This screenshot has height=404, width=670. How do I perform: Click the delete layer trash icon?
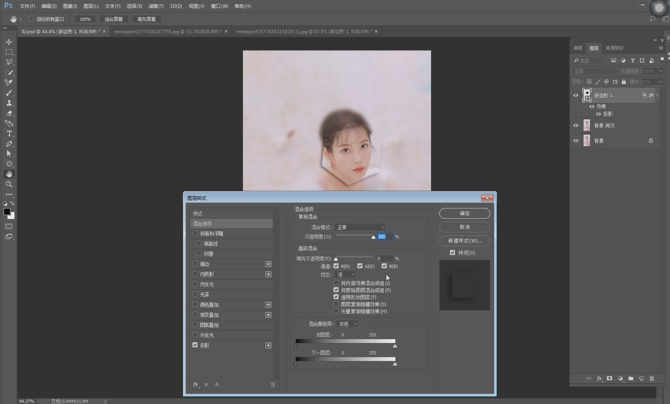[652, 378]
